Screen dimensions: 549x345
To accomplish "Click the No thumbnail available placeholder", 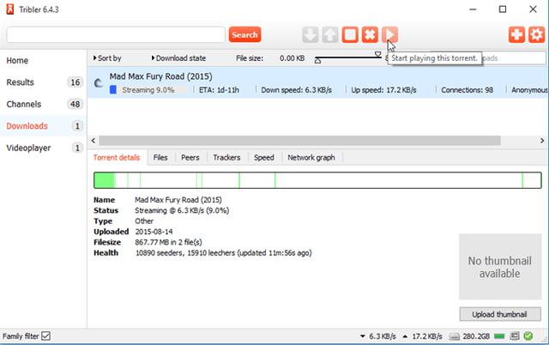I will tap(500, 267).
